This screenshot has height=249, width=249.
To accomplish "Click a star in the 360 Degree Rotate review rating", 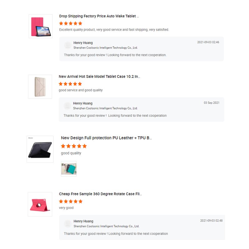I will click(70, 201).
